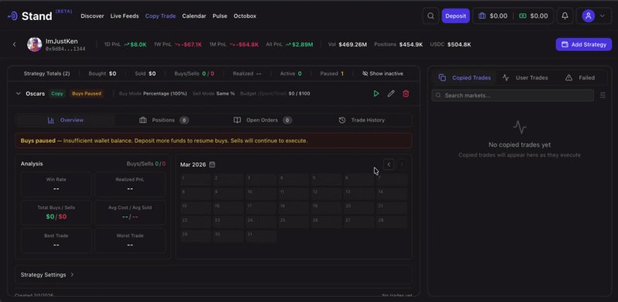Open the search magnifier in header

tap(431, 16)
